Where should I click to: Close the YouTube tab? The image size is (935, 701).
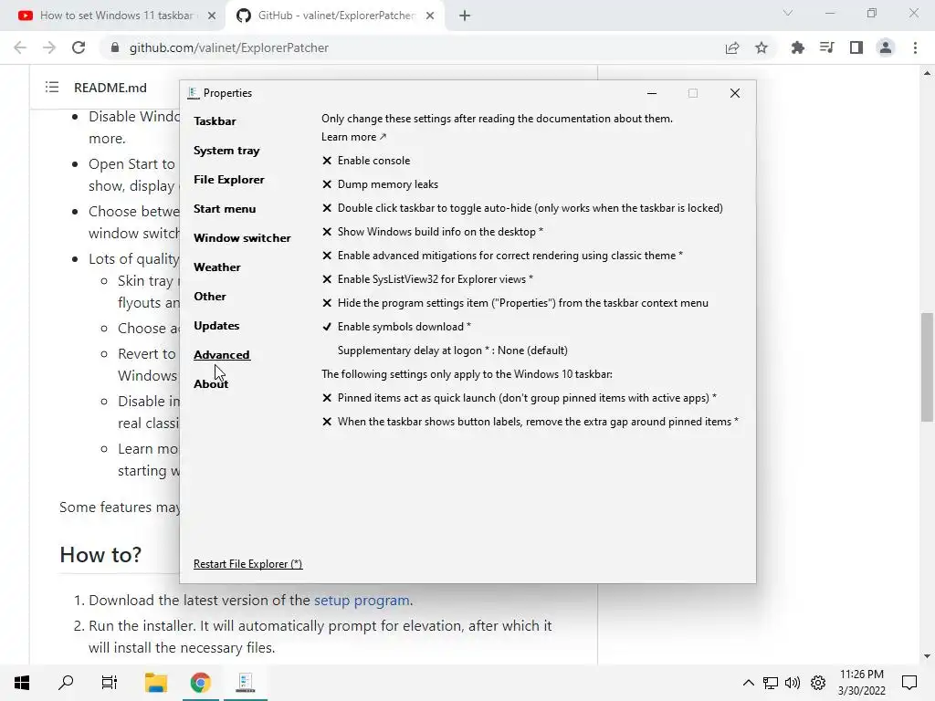click(x=212, y=16)
